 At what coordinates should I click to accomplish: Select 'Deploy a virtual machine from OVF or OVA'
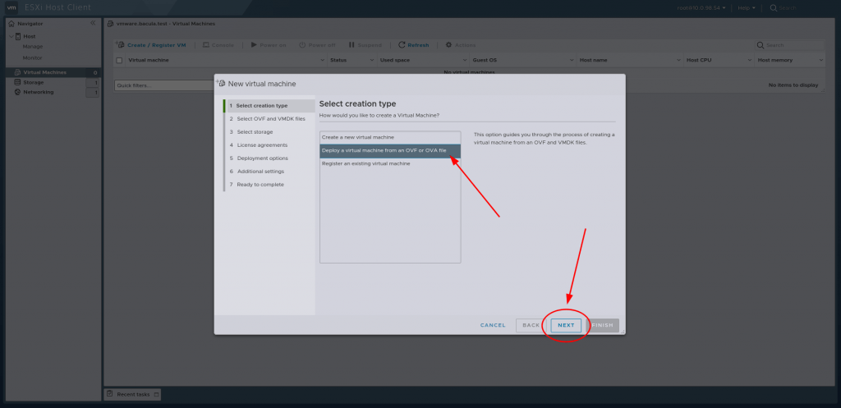click(390, 150)
